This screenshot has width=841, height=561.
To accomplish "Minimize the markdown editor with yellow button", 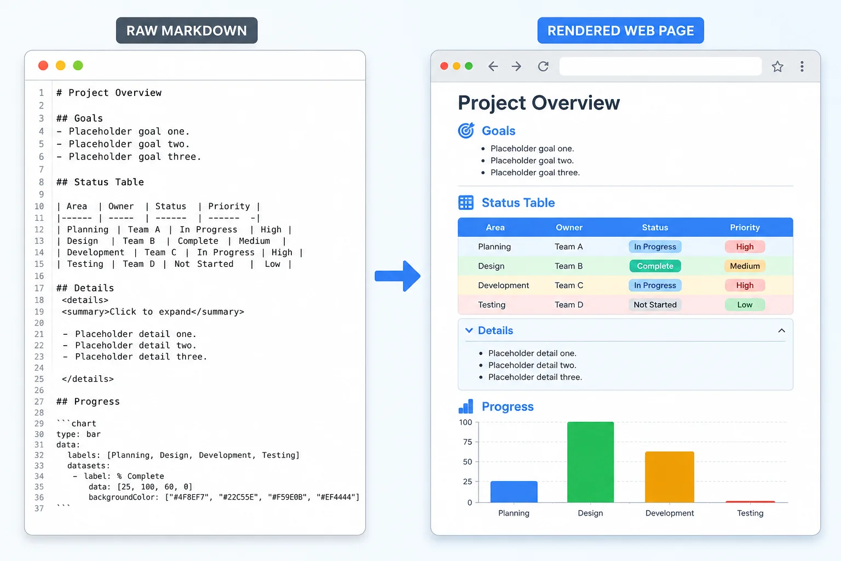I will pyautogui.click(x=61, y=65).
